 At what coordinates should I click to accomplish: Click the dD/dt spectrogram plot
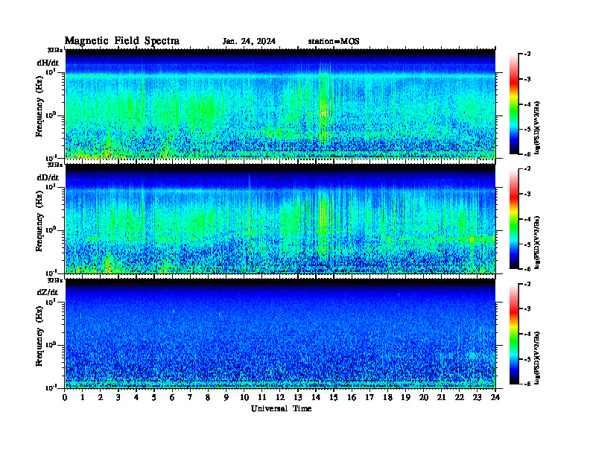click(280, 219)
